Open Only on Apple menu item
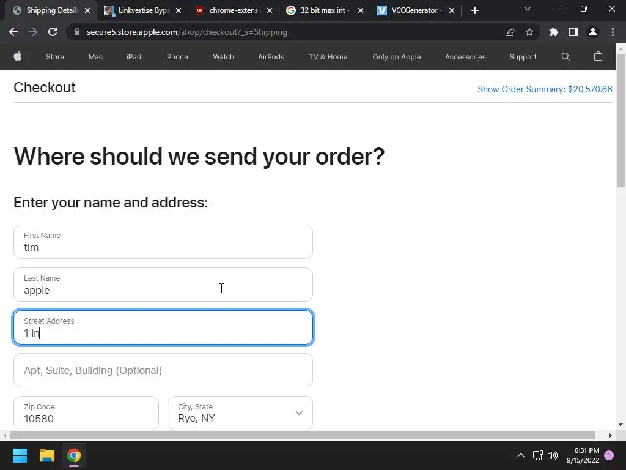Screen dimensions: 626x470 pos(396,57)
